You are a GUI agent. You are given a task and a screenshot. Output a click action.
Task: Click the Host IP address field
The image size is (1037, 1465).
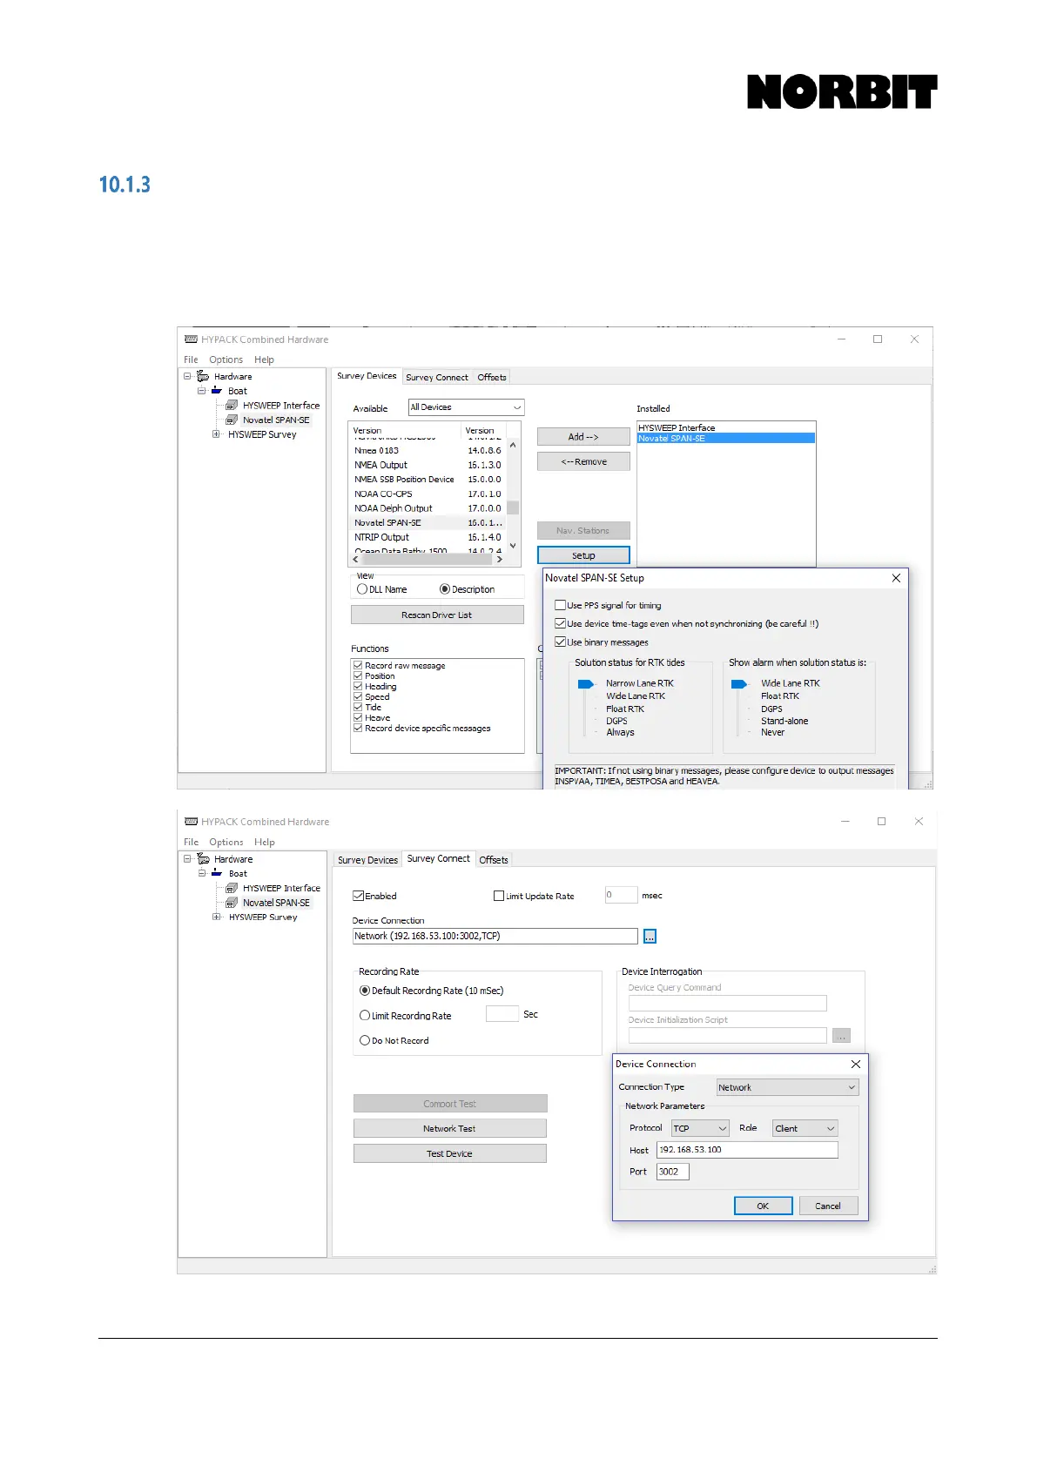(747, 1150)
